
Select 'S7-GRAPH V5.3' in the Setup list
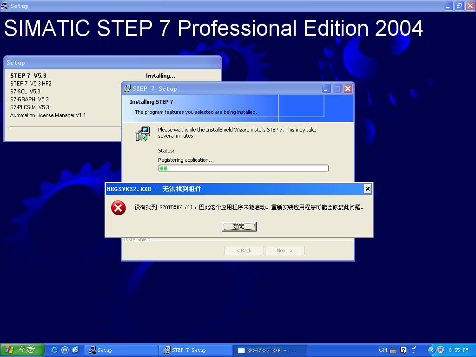coord(29,99)
